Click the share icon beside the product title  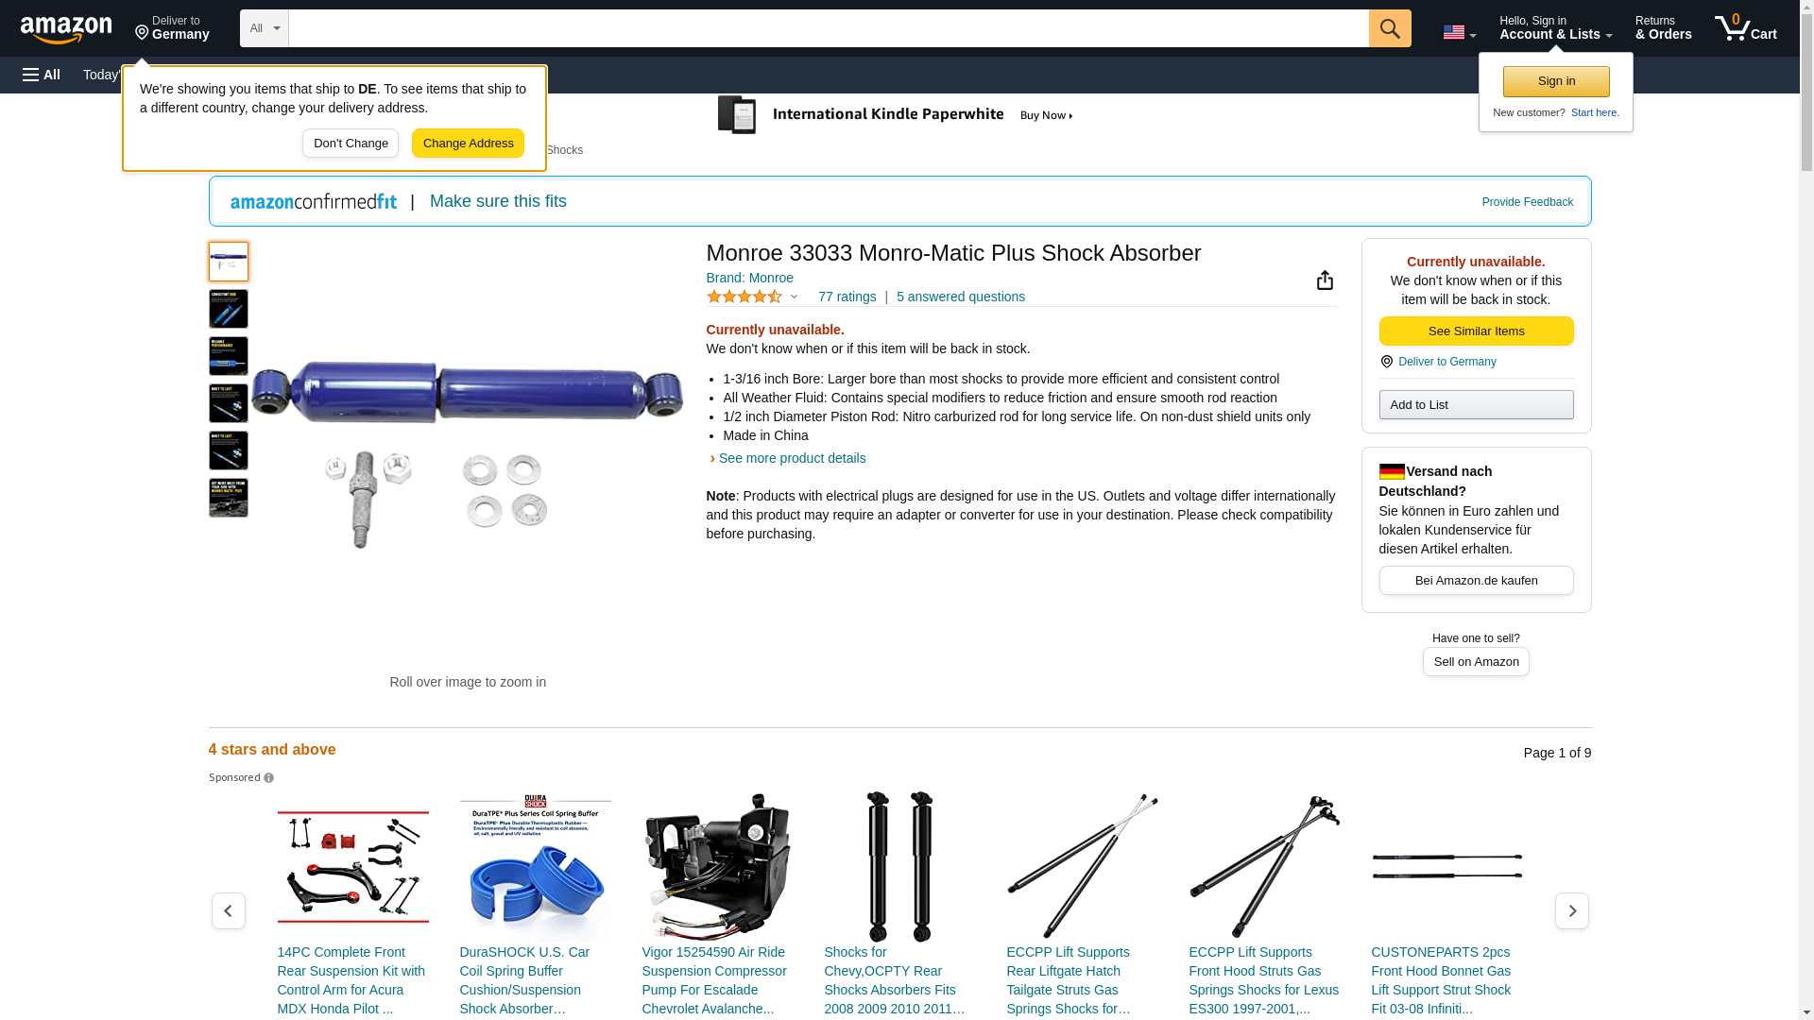[1325, 280]
